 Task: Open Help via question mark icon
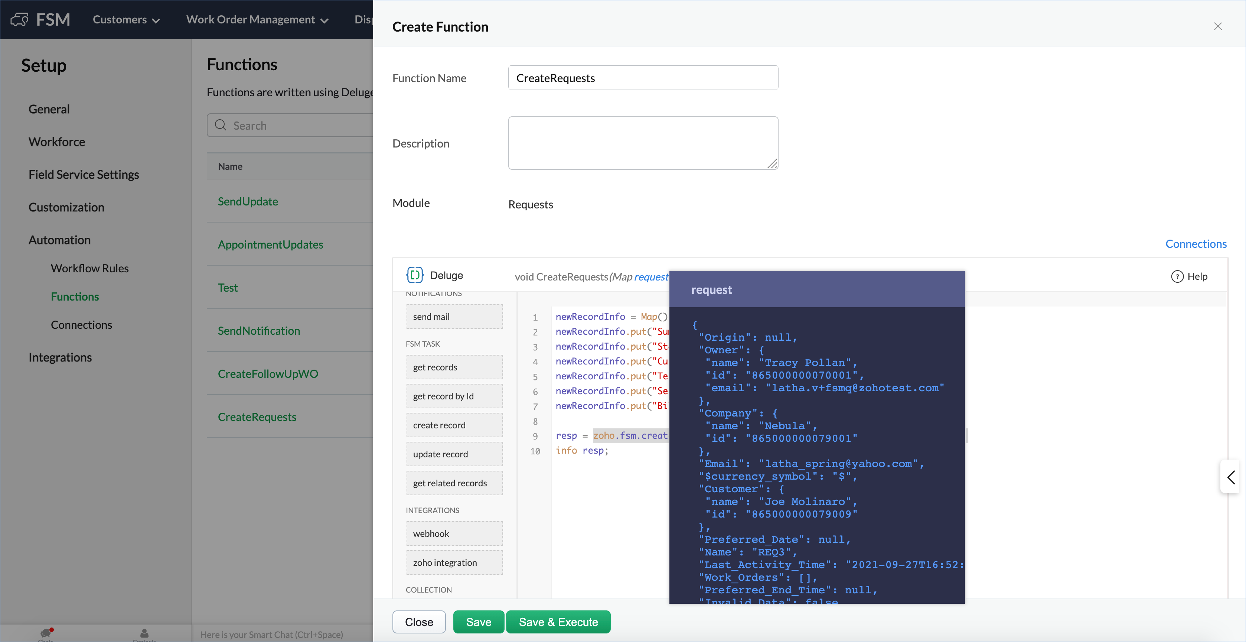pos(1177,276)
